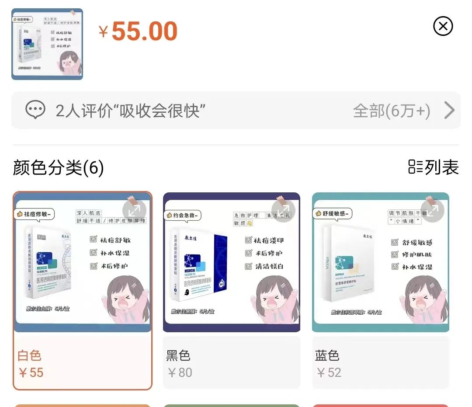Select the 白色 ¥55 option

click(x=83, y=363)
